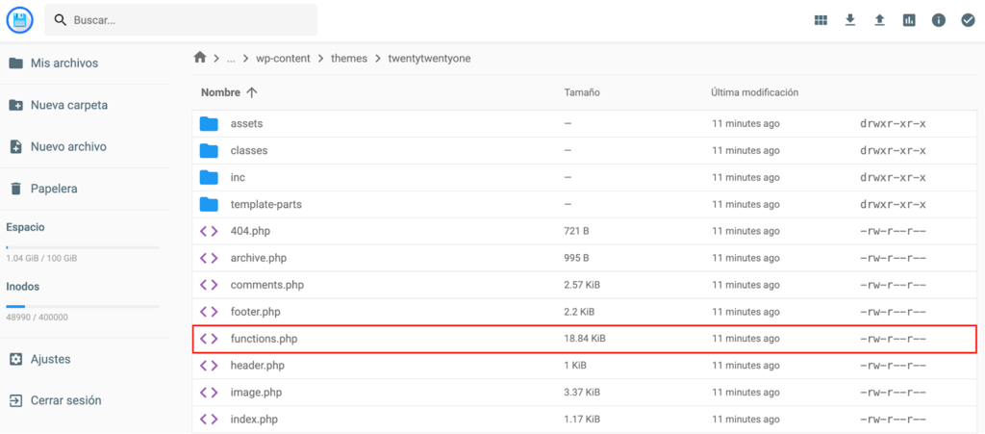Click the save disk logo icon
Image resolution: width=985 pixels, height=434 pixels.
19,19
